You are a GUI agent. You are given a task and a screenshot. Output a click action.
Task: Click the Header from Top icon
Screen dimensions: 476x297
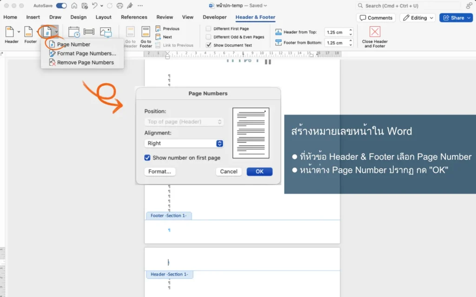278,32
